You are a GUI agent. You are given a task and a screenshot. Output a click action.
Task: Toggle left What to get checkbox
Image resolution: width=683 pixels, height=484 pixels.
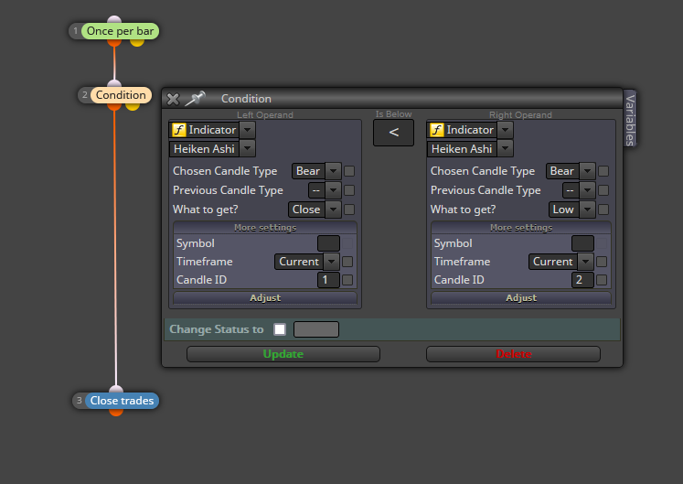[349, 210]
